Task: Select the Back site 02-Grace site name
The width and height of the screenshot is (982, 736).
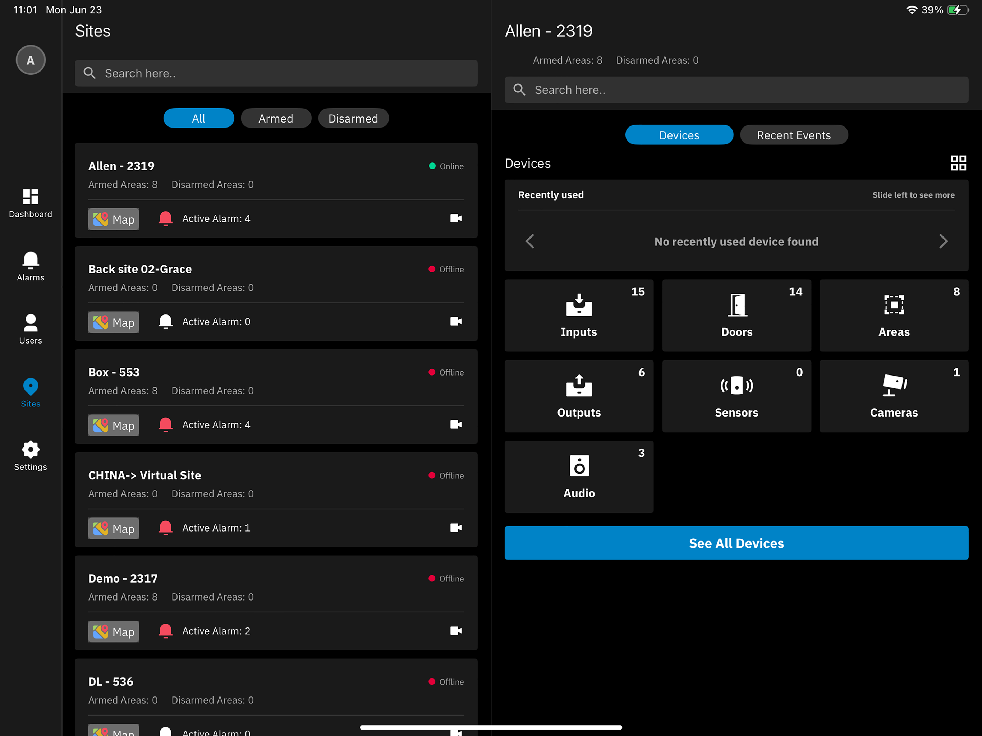Action: coord(140,269)
